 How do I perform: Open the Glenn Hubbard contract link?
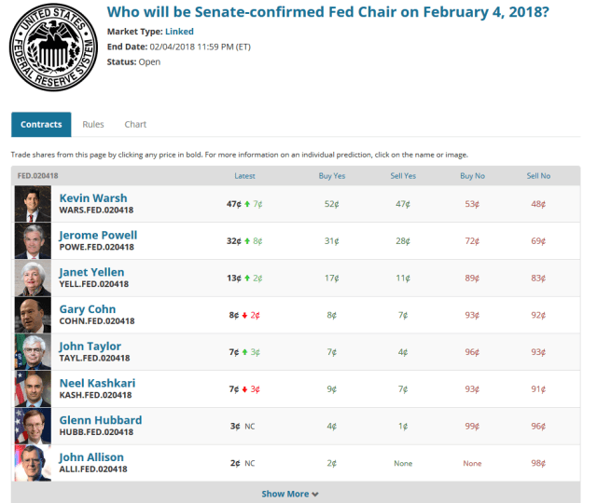click(x=101, y=420)
